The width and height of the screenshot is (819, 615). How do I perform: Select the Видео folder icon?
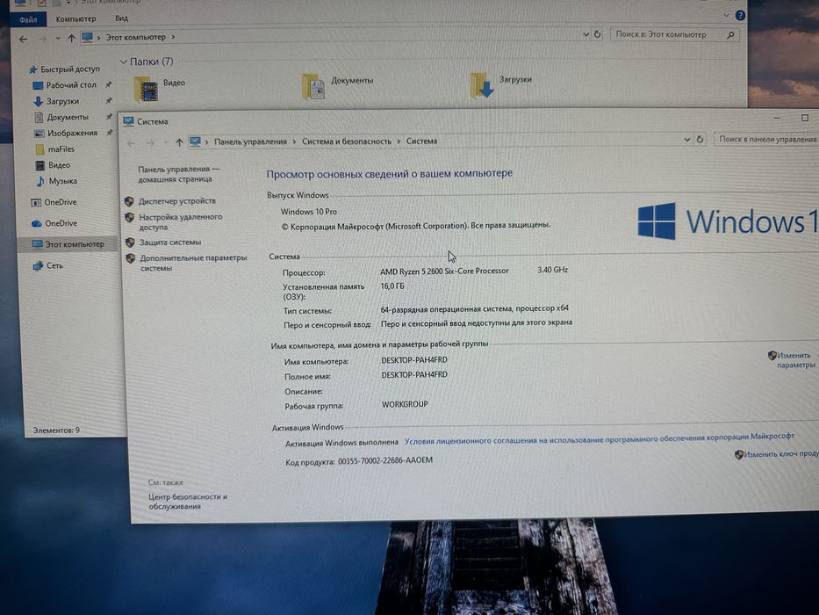pos(146,89)
